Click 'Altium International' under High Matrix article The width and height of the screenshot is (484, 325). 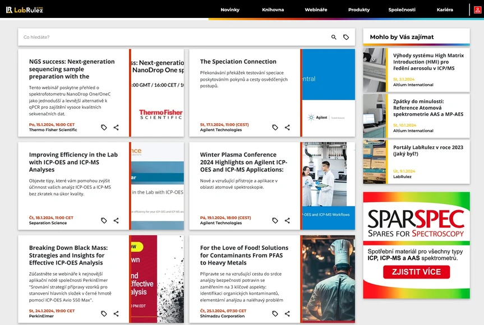[413, 85]
